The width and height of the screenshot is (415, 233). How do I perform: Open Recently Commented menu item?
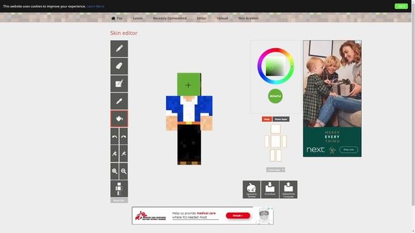pos(170,18)
